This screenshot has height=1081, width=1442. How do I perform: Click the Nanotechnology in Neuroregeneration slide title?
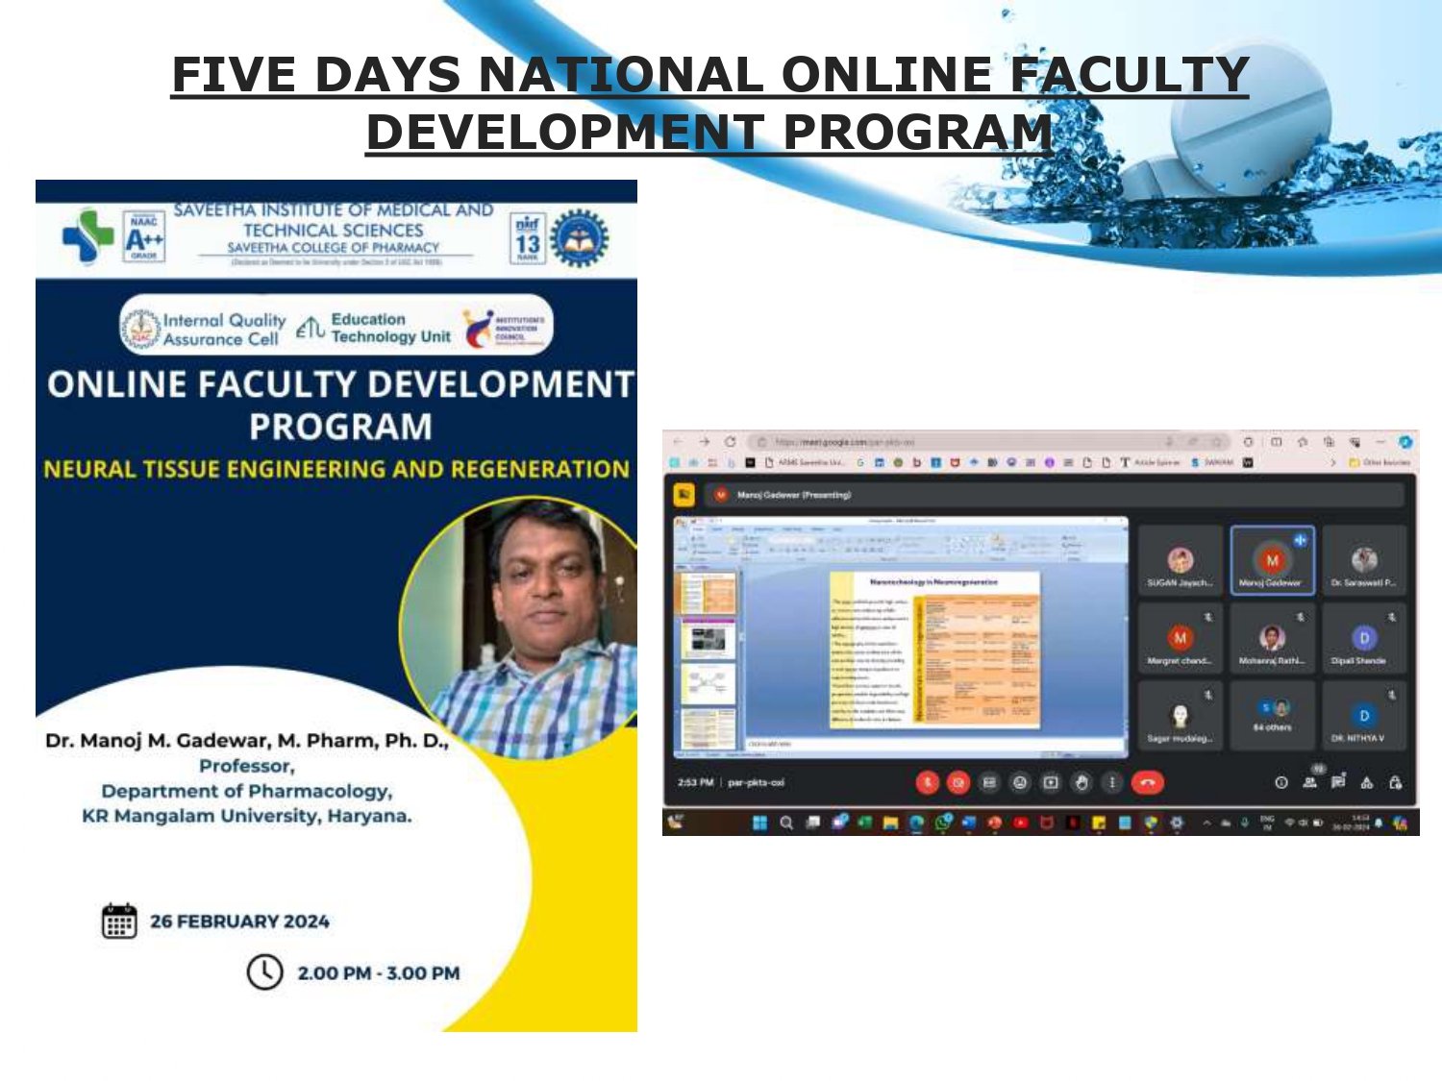(x=933, y=582)
